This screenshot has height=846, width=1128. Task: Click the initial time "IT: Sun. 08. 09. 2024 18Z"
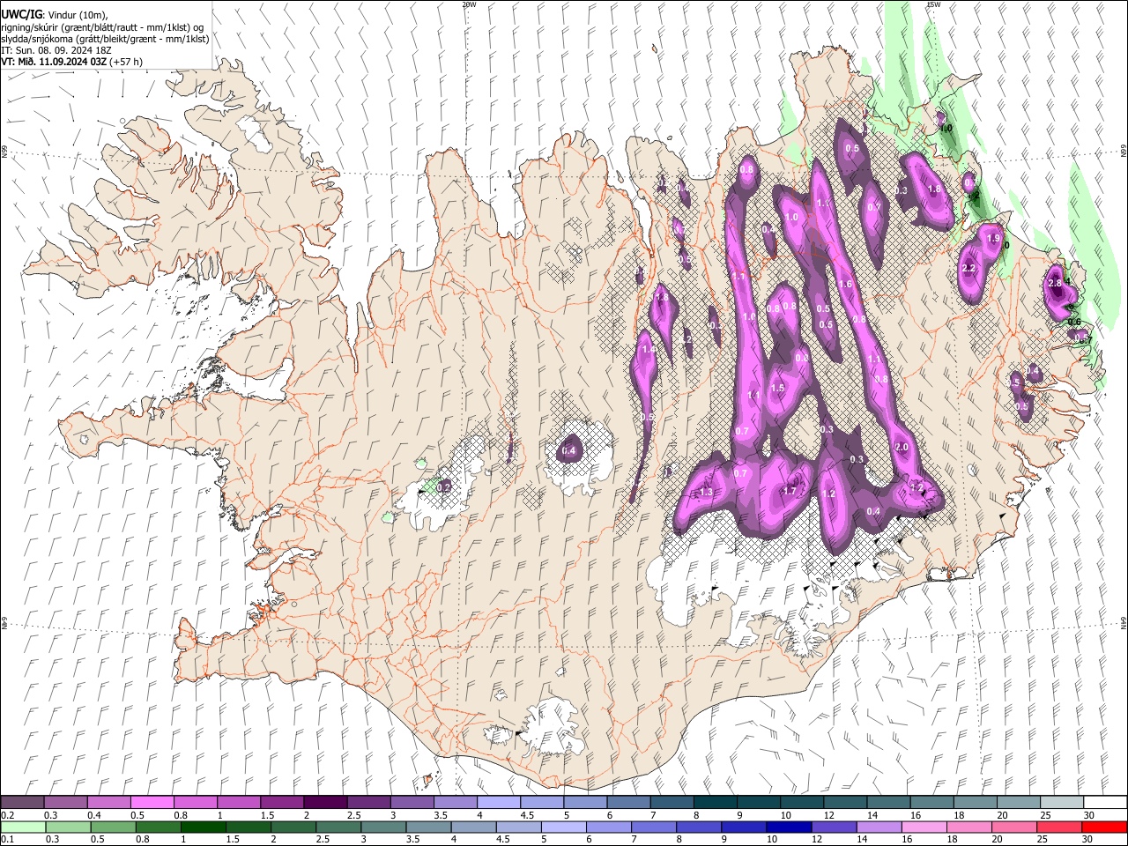[x=56, y=50]
